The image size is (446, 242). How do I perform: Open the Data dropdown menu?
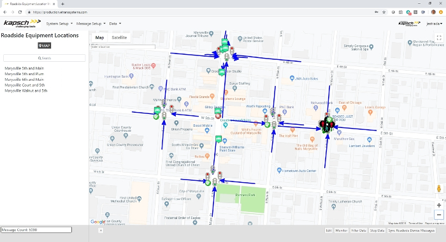115,24
